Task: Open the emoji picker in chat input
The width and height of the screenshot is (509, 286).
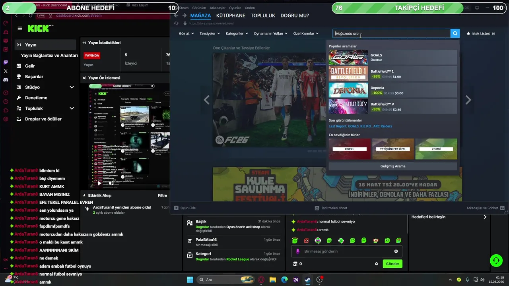Action: 396,251
